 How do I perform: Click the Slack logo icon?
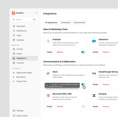48,73
